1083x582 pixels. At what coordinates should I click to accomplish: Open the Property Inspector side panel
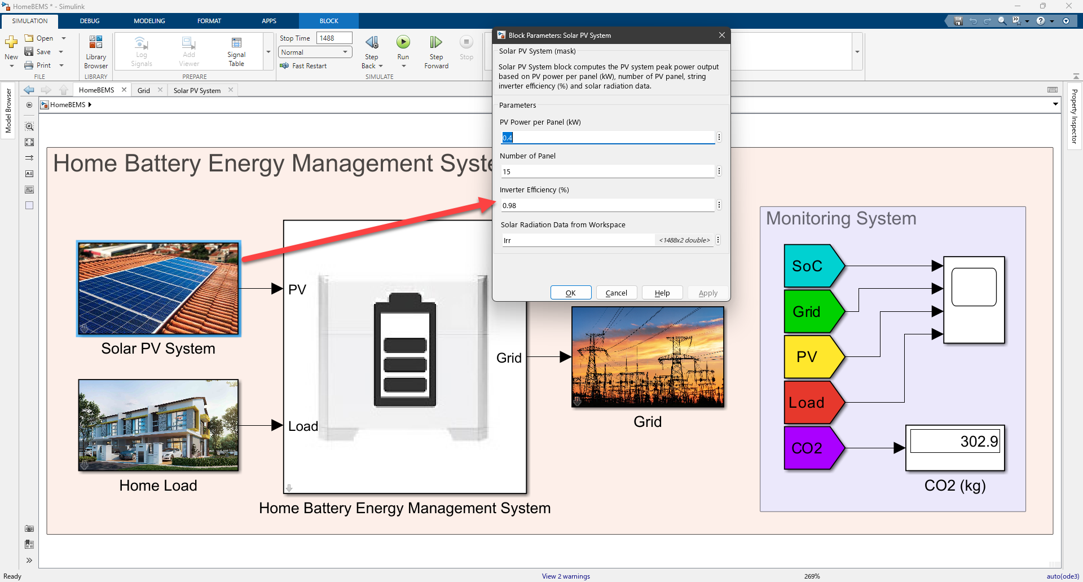[x=1074, y=116]
